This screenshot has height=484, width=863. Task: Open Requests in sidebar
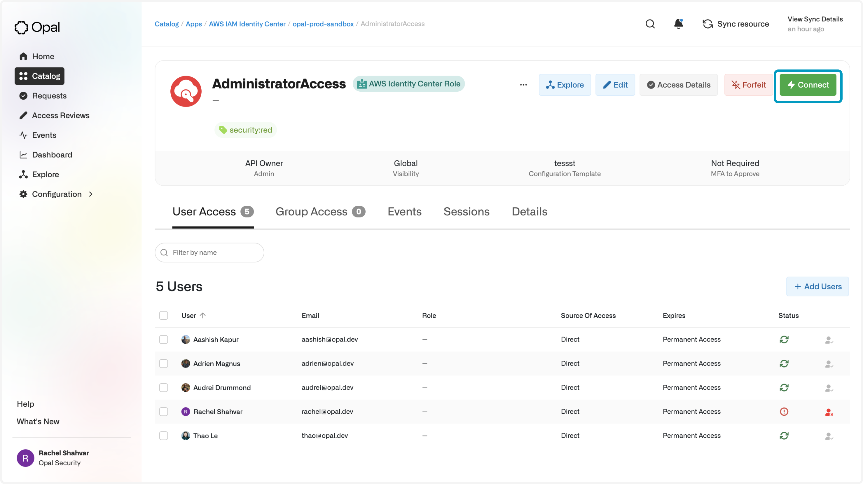tap(43, 96)
